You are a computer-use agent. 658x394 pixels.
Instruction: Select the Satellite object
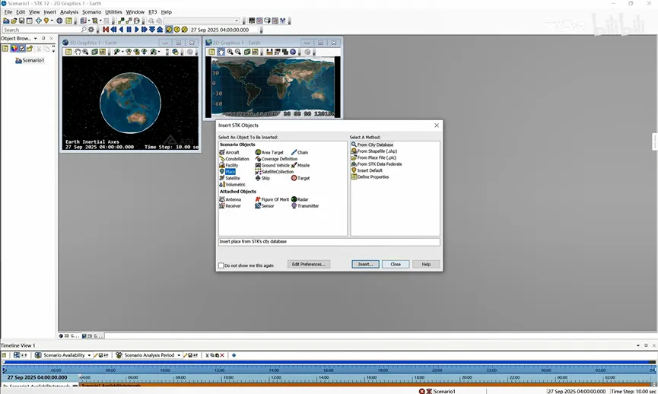click(230, 178)
